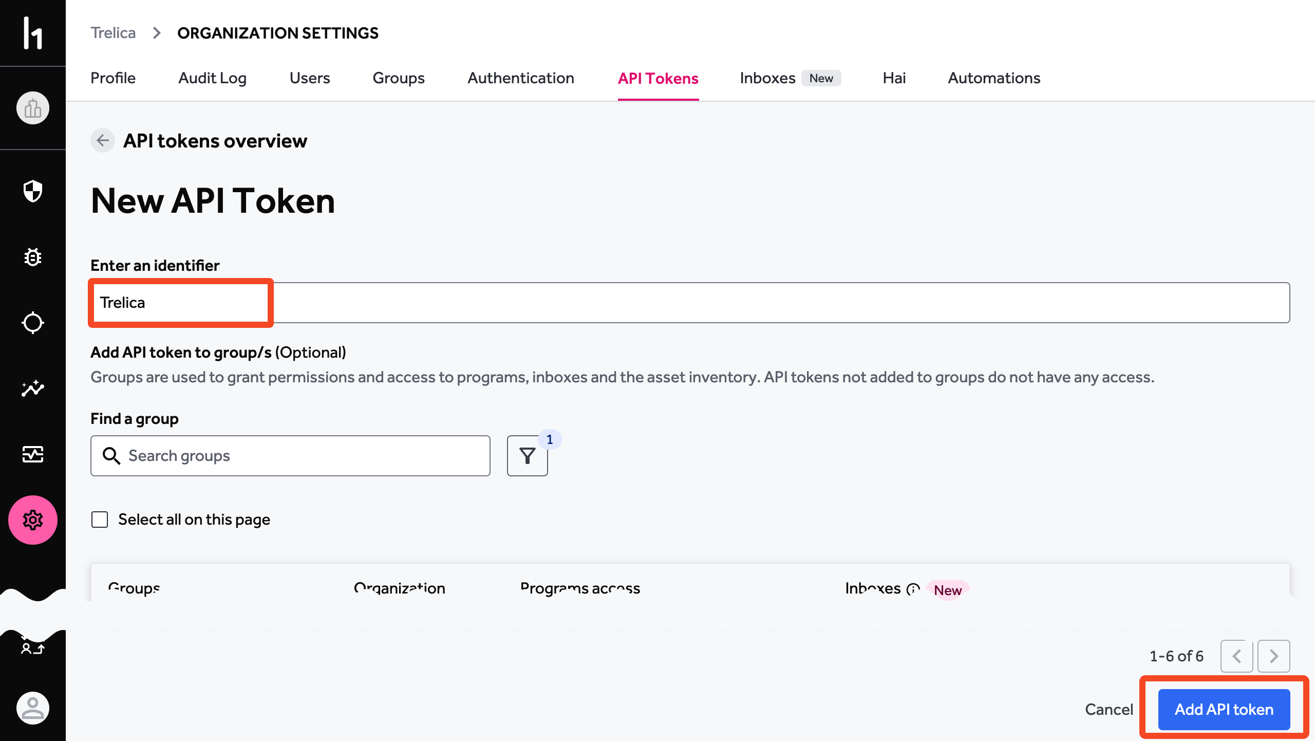Switch to the Profile tab
The height and width of the screenshot is (741, 1315).
(x=113, y=78)
